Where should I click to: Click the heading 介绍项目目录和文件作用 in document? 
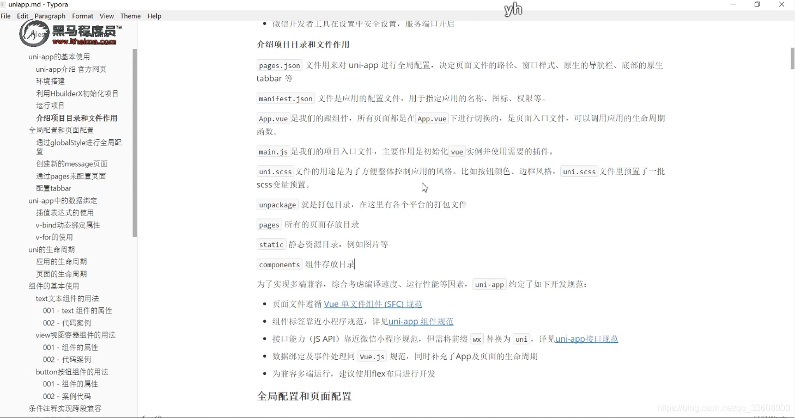[303, 45]
